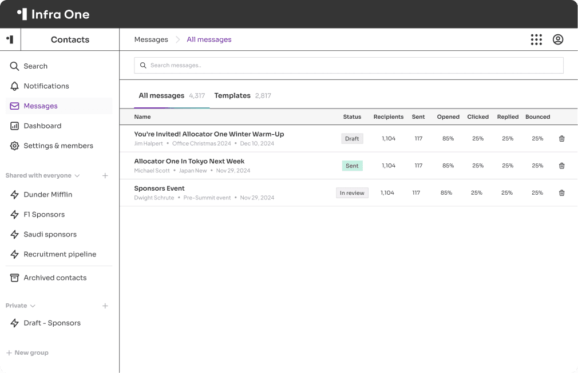Focus the Search messages input field
This screenshot has height=373, width=578.
[x=349, y=65]
